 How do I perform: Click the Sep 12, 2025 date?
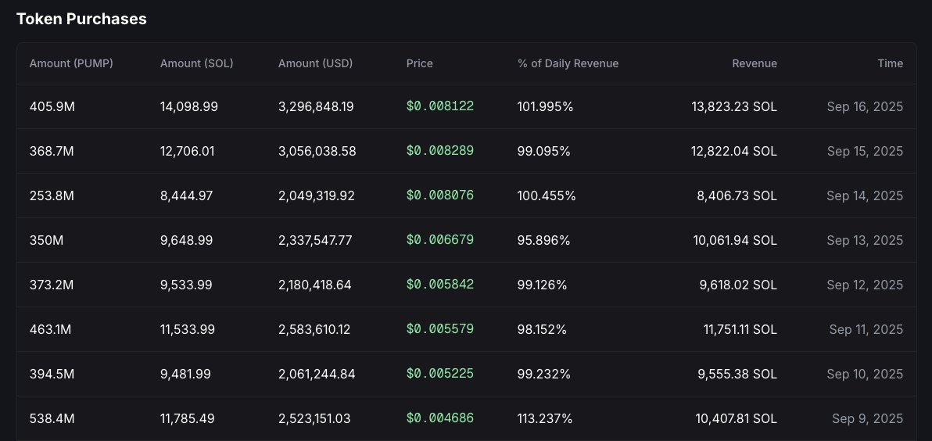pos(865,285)
